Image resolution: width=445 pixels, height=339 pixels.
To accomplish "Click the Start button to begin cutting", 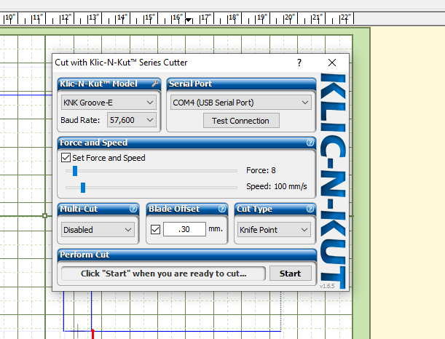I will click(291, 274).
